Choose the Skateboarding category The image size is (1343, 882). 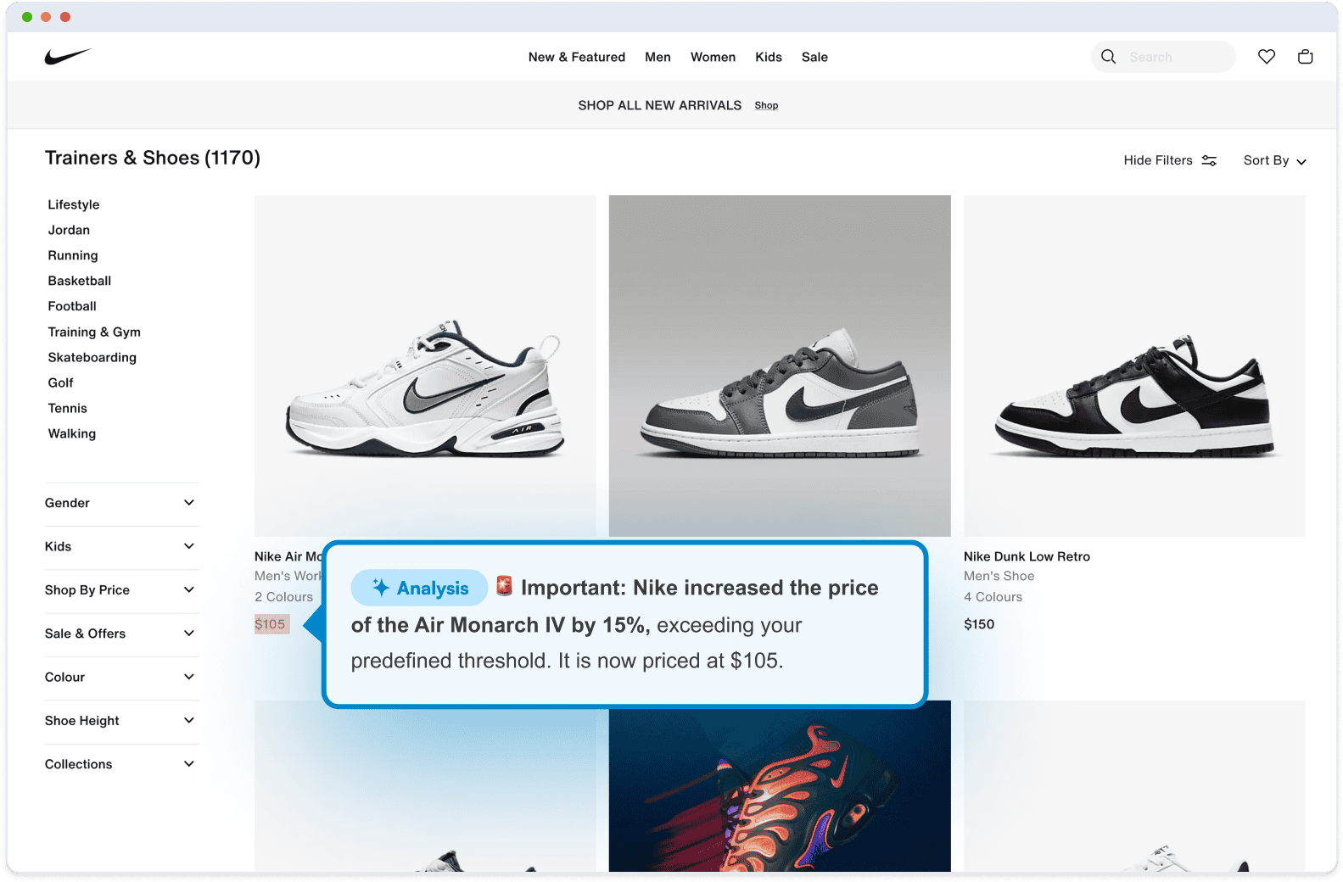point(92,357)
